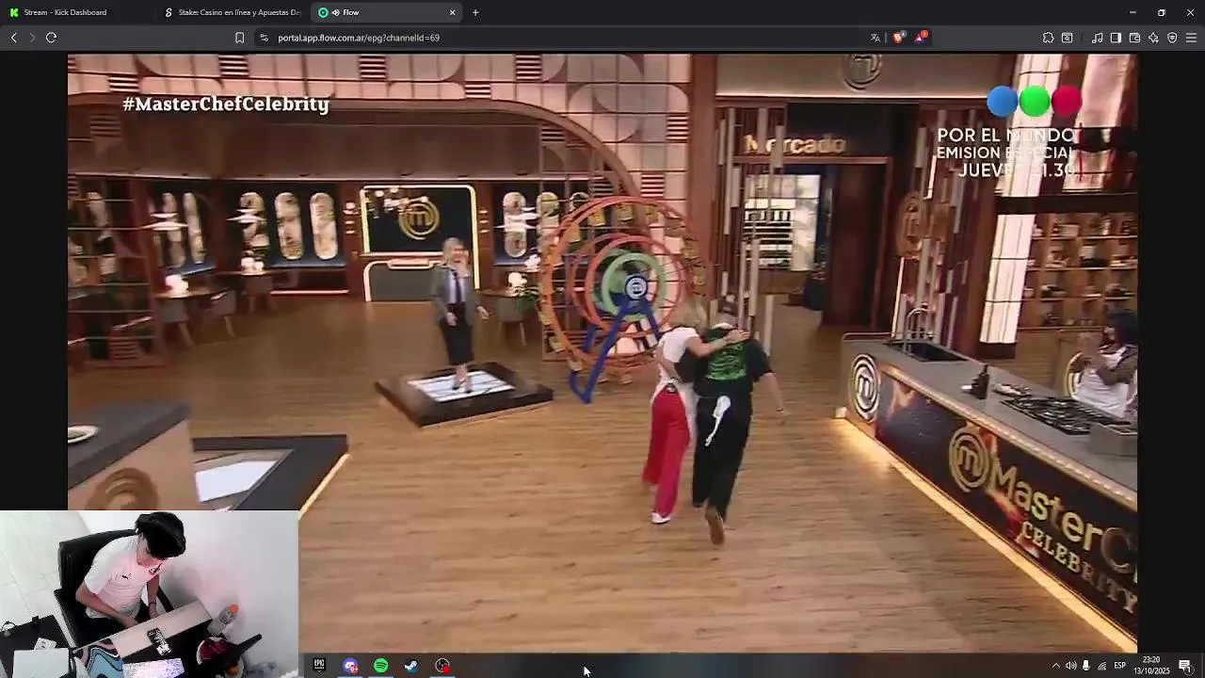Viewport: 1205px width, 678px height.
Task: Open site settings icon beside URL
Action: point(264,38)
